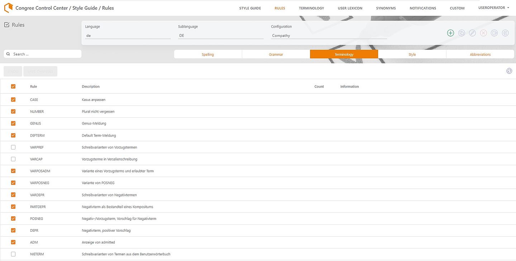Uncheck the CASE rule checkbox
The image size is (516, 261).
click(x=13, y=99)
